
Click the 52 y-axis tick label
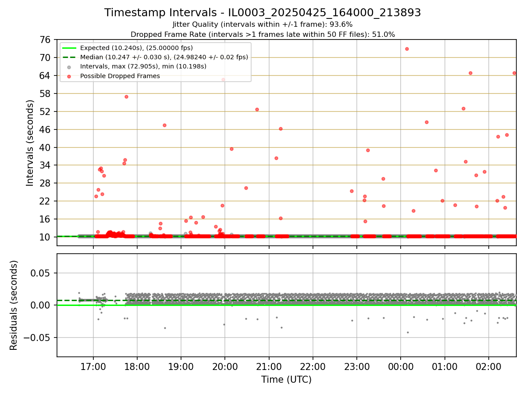pos(46,111)
